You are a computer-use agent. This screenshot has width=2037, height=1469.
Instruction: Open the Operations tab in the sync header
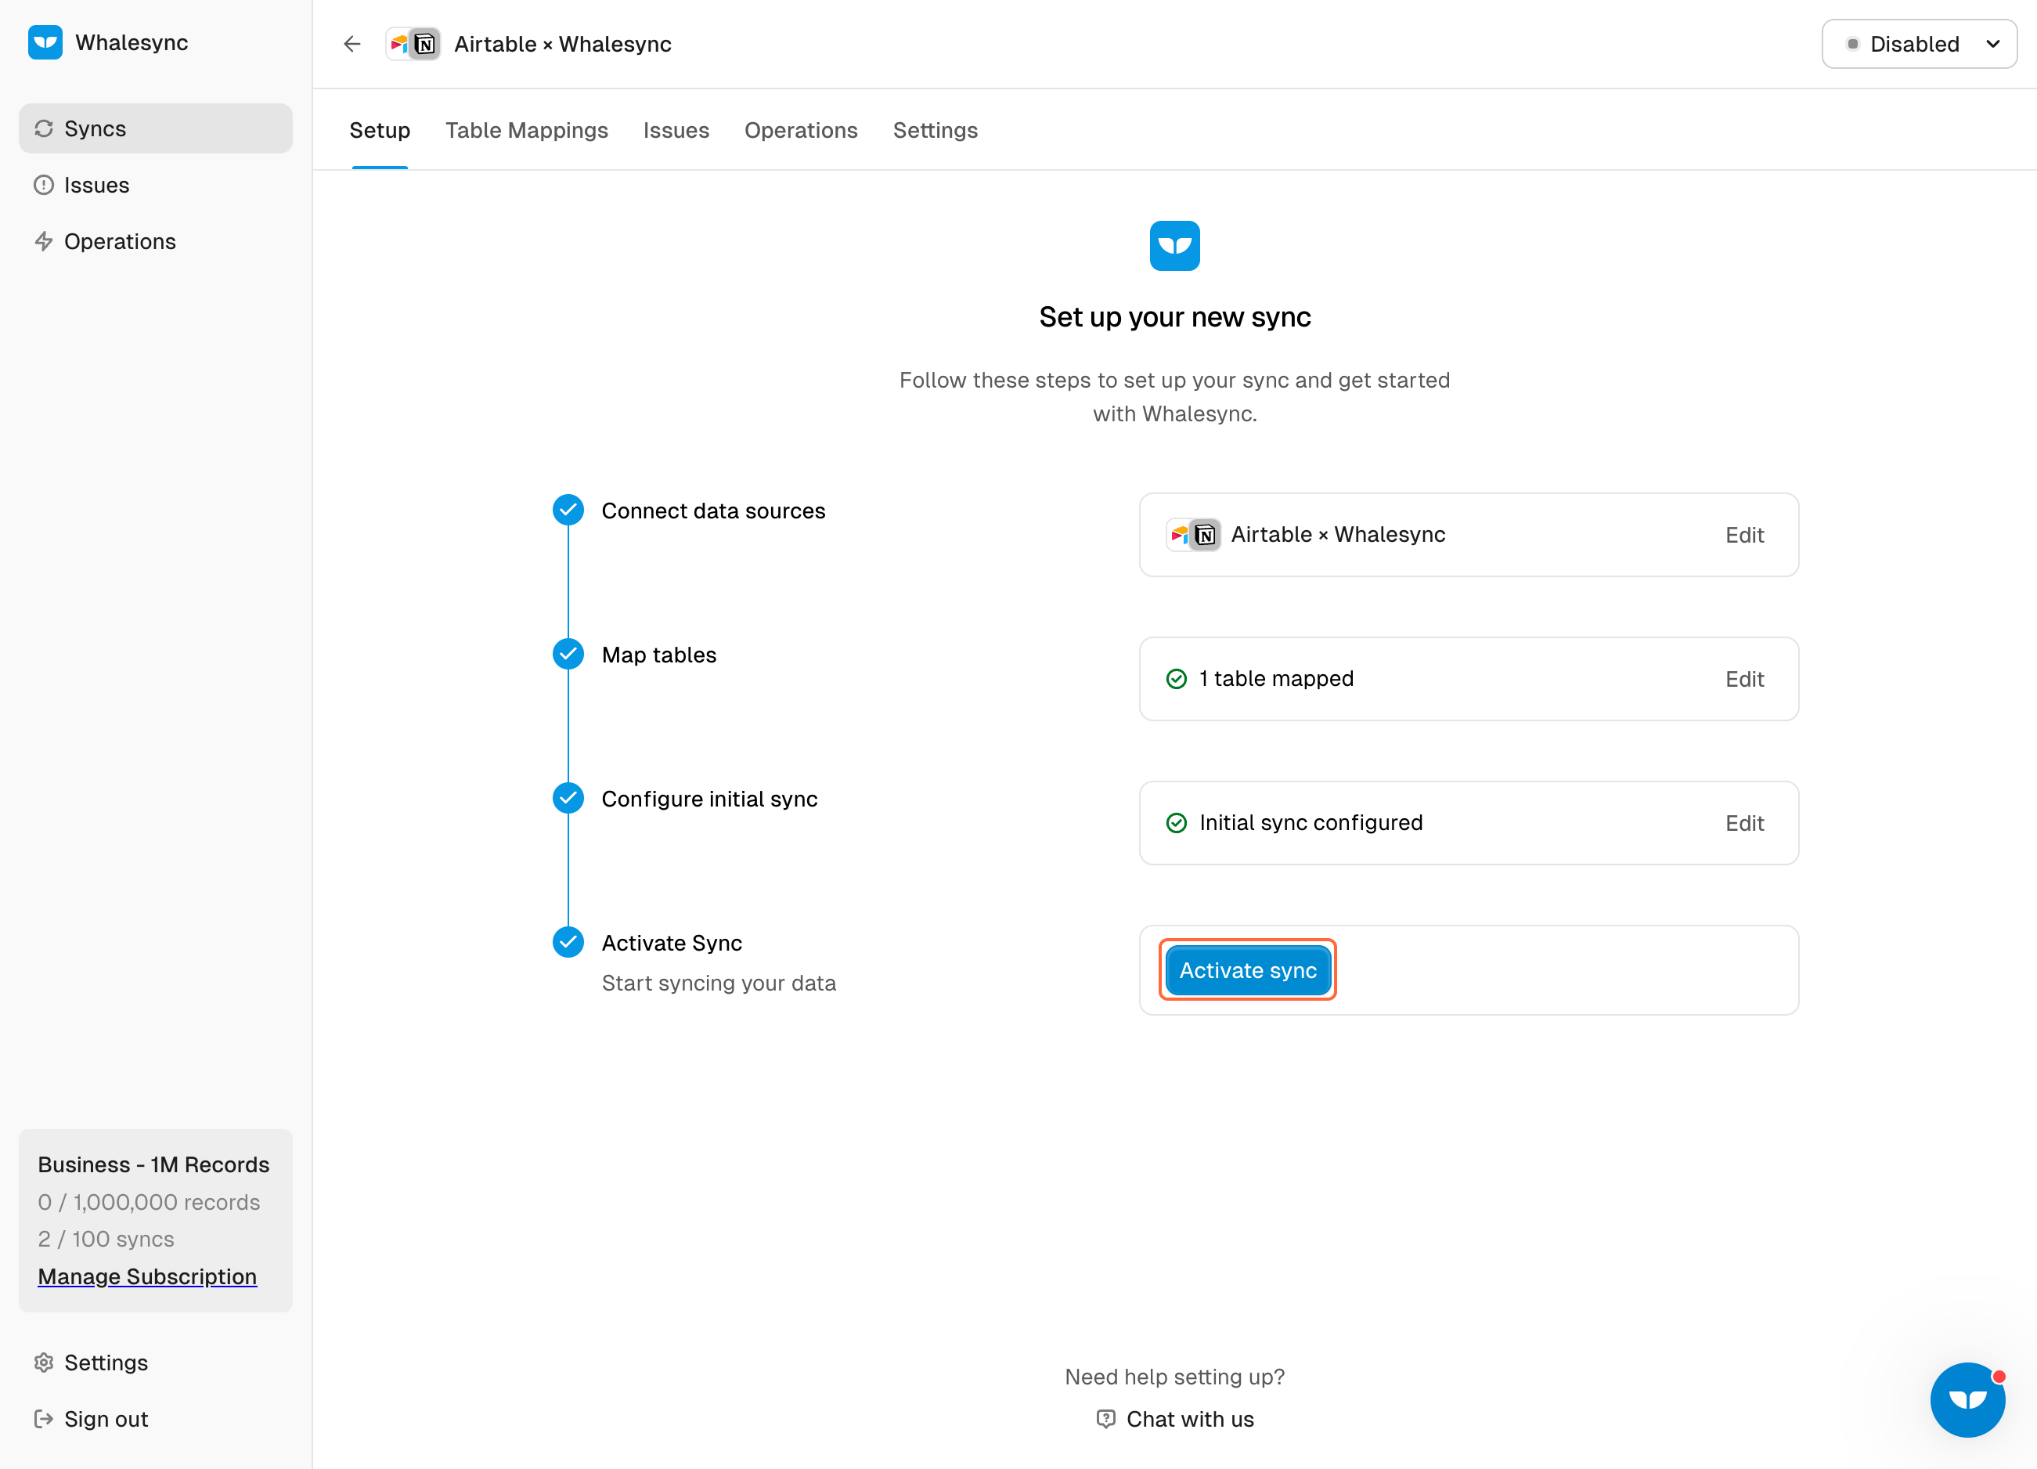(801, 130)
